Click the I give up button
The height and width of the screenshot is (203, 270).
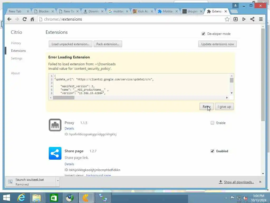(224, 107)
